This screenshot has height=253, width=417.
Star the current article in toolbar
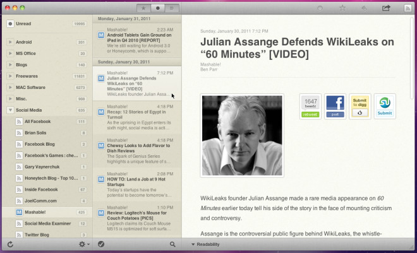[x=342, y=8]
